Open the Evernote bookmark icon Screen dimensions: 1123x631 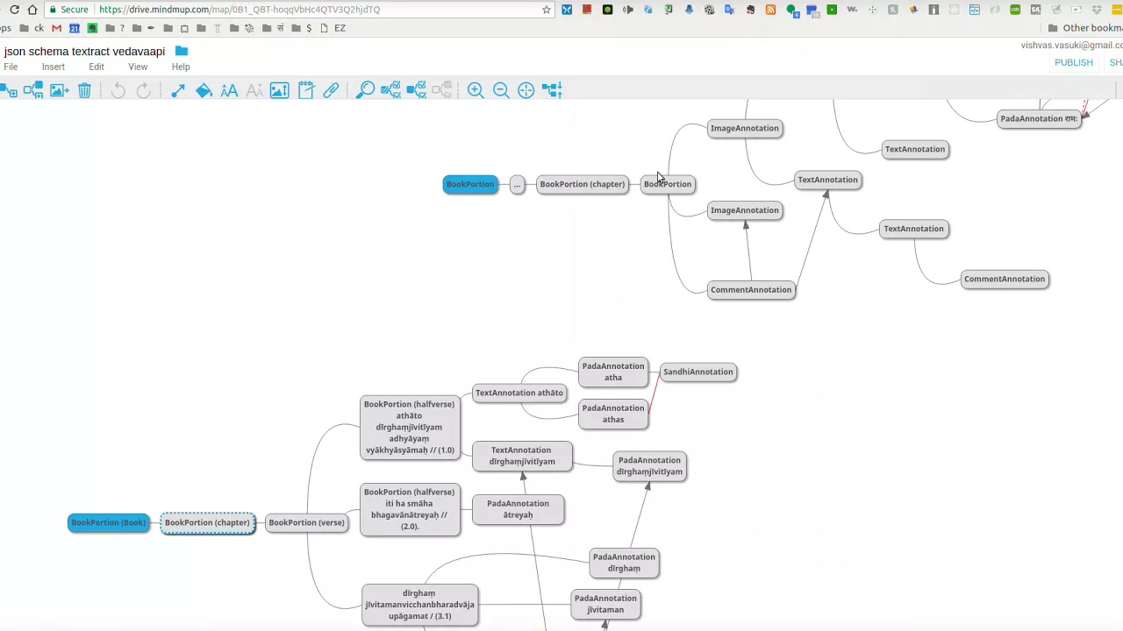pos(92,28)
